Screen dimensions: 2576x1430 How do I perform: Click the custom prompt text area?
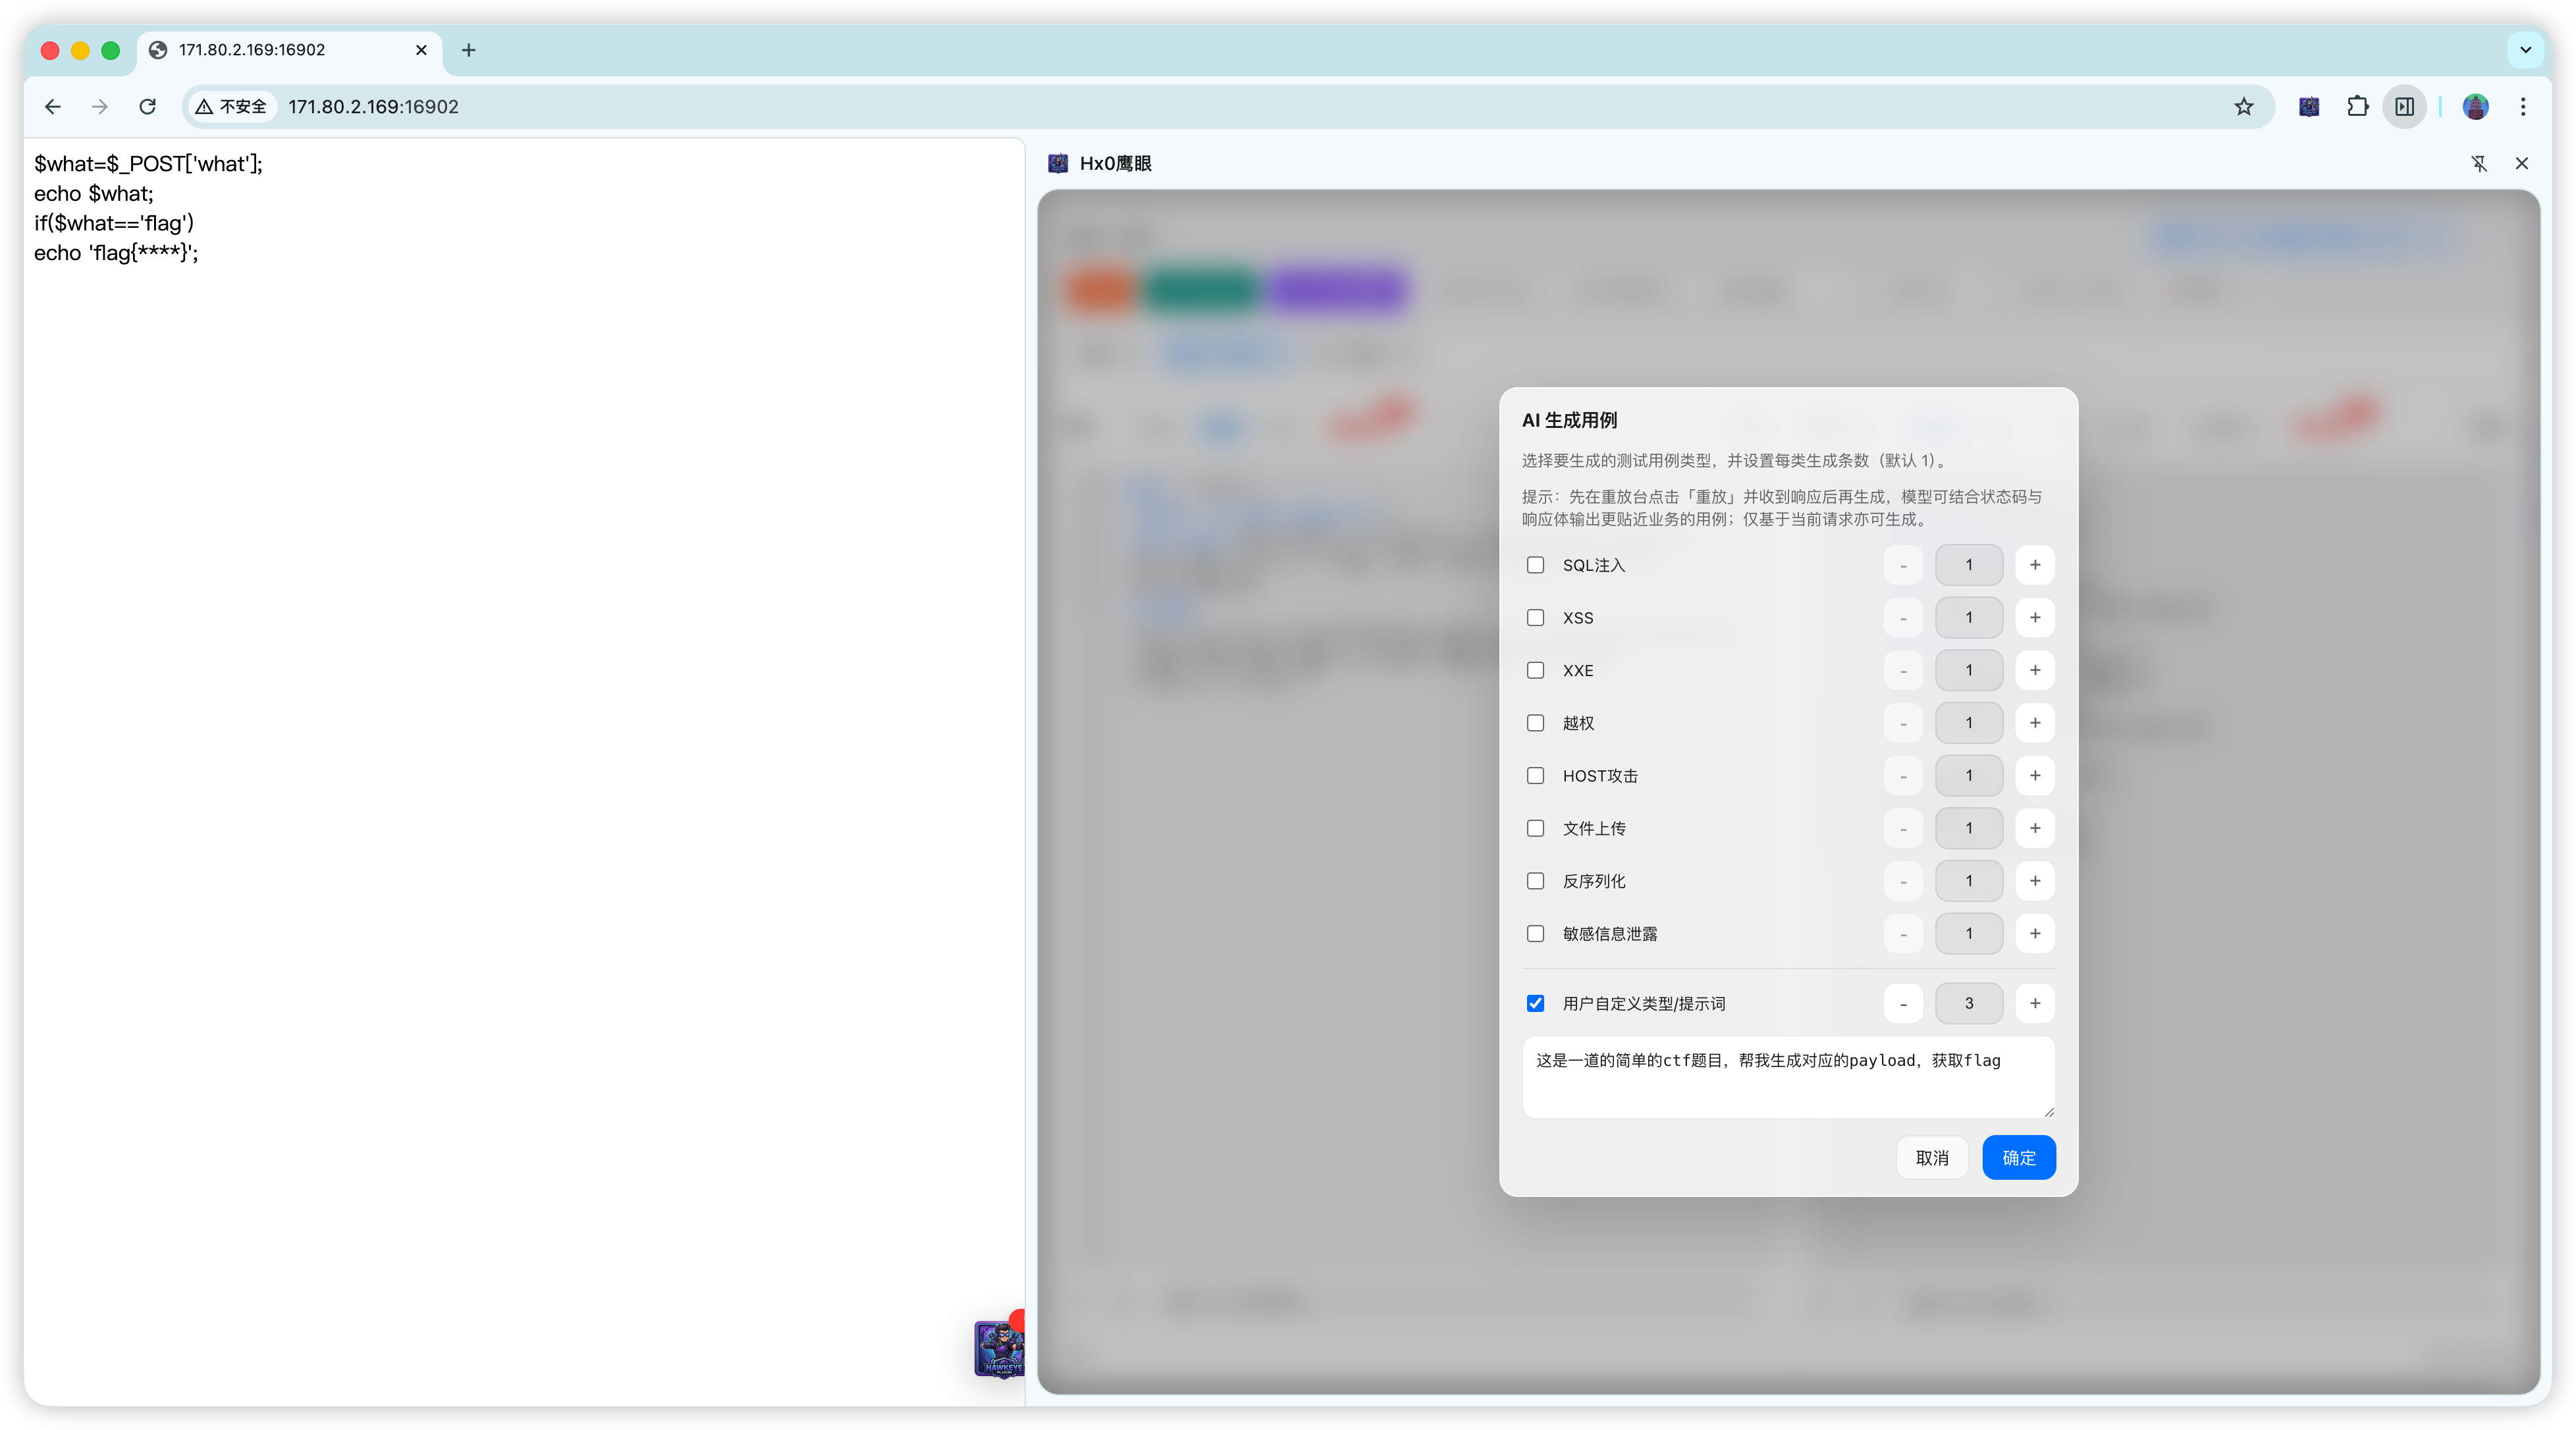pos(1787,1077)
